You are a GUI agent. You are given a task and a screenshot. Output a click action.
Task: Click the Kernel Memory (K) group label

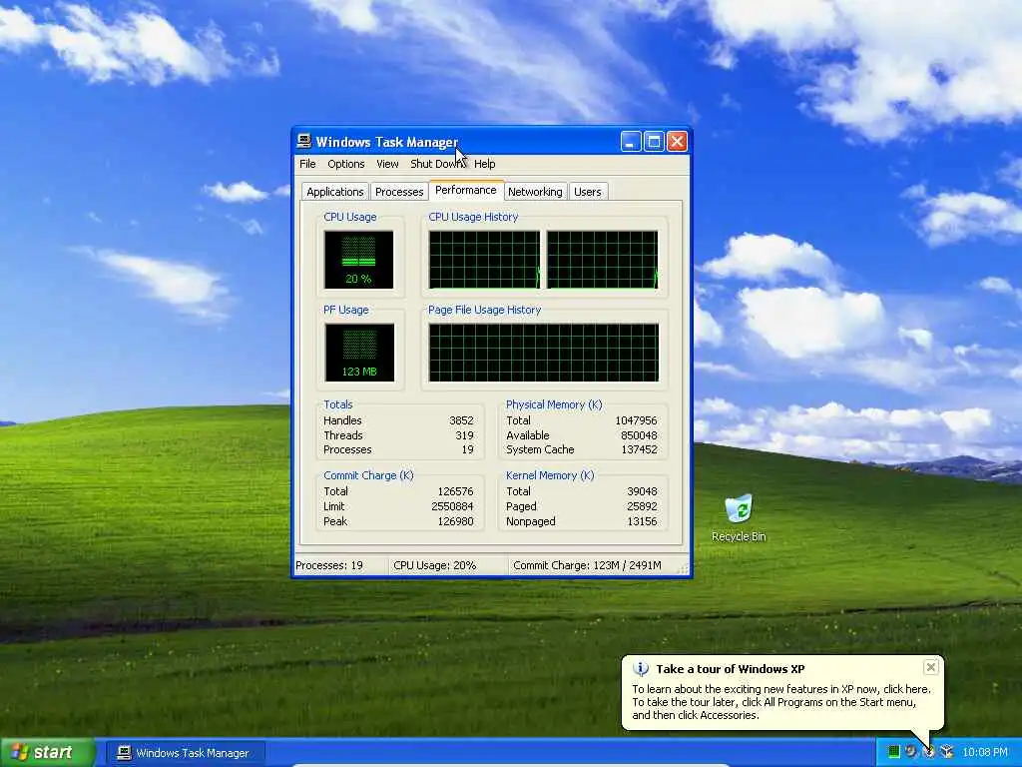pyautogui.click(x=550, y=475)
